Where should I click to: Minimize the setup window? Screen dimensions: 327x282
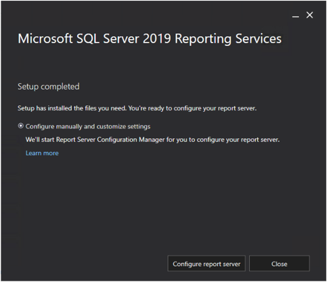click(295, 16)
